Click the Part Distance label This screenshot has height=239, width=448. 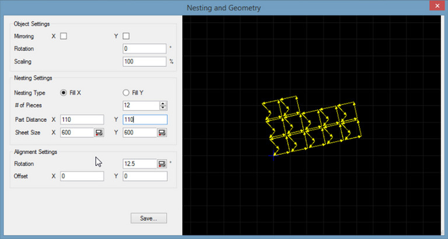pyautogui.click(x=31, y=119)
